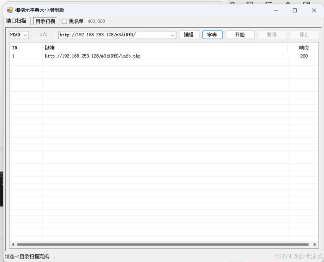Click the ID column header

click(x=26, y=48)
